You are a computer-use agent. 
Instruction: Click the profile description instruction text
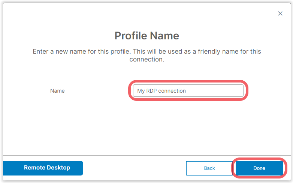pyautogui.click(x=146, y=55)
